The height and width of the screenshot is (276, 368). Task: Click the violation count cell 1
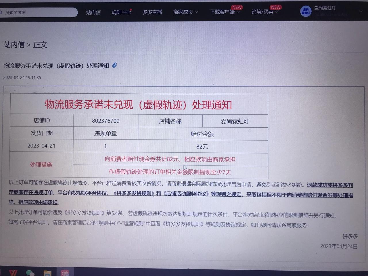click(106, 146)
